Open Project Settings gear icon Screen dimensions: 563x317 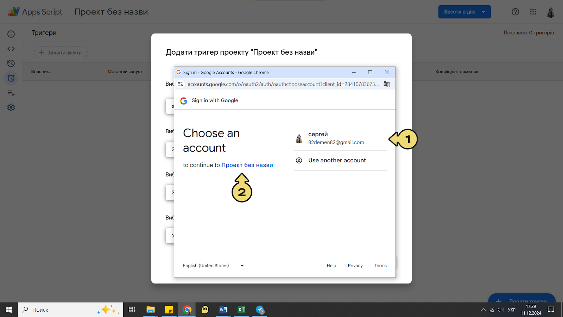click(11, 107)
